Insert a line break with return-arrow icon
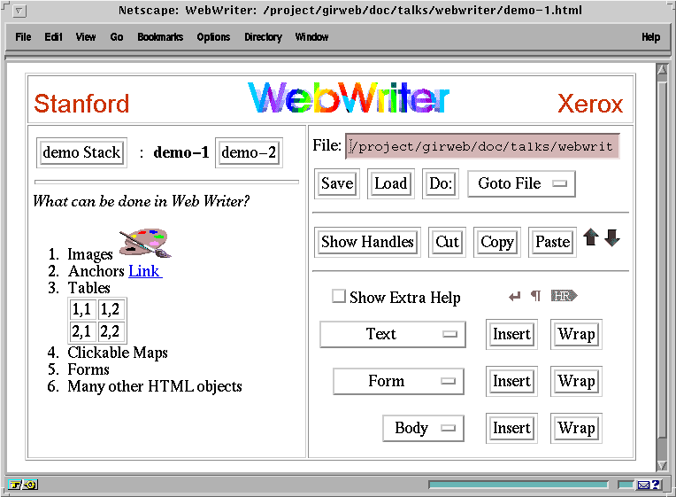Screen dimensions: 676x497 pyautogui.click(x=514, y=296)
